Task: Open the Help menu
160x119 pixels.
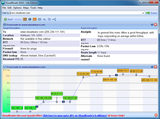Action: click(40, 8)
